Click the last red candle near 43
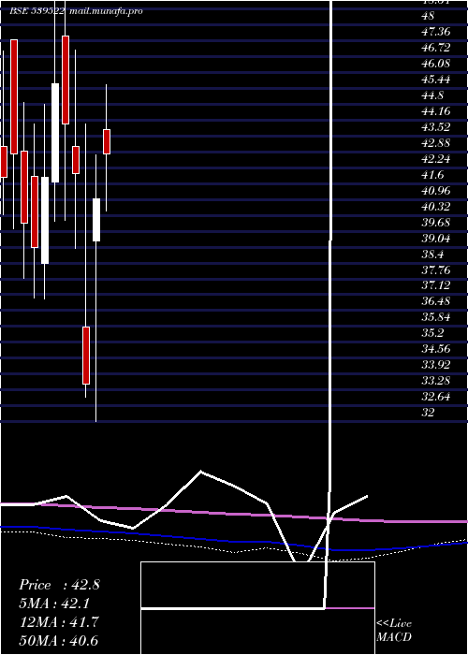Screen dimensions: 468x655 [x=107, y=141]
